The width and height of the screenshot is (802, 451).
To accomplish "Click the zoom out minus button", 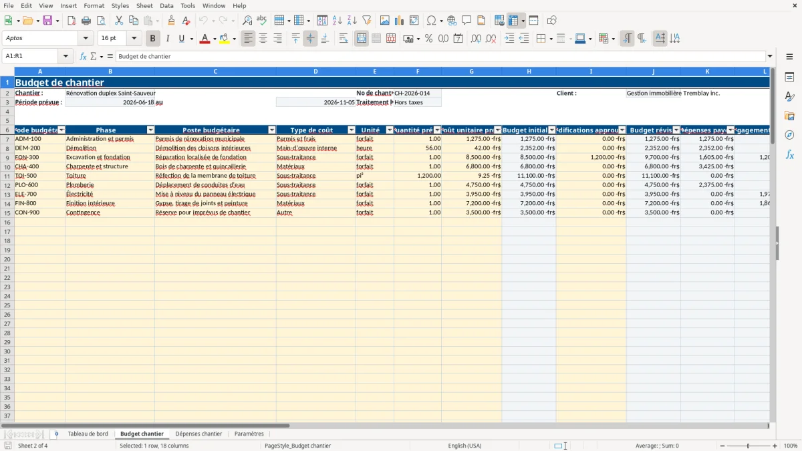I will tap(722, 446).
